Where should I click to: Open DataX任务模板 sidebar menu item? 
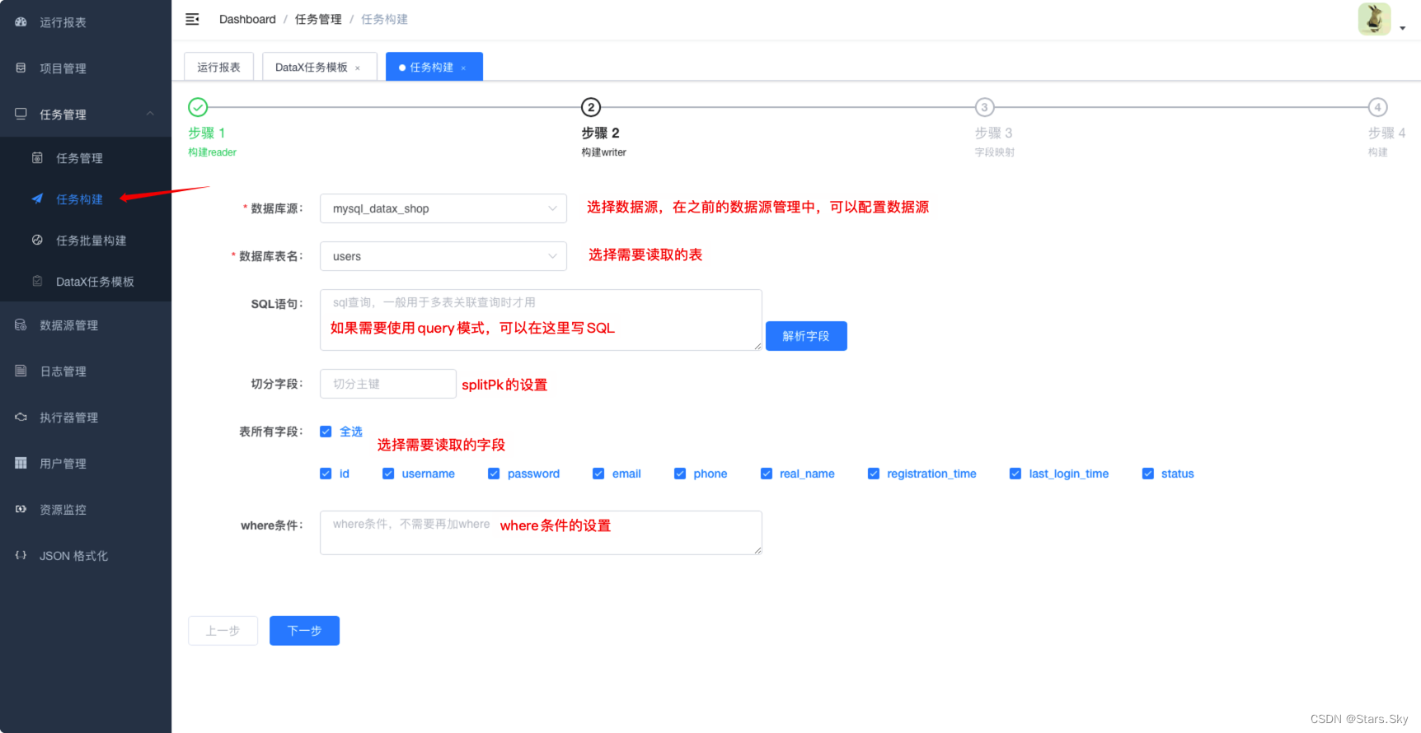[x=86, y=282]
